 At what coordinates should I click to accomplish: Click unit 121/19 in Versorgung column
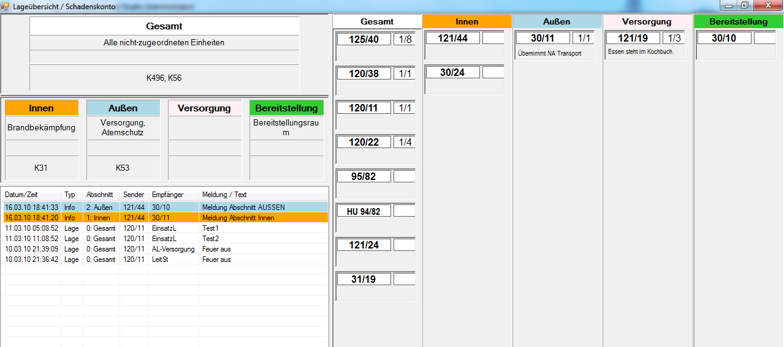633,38
